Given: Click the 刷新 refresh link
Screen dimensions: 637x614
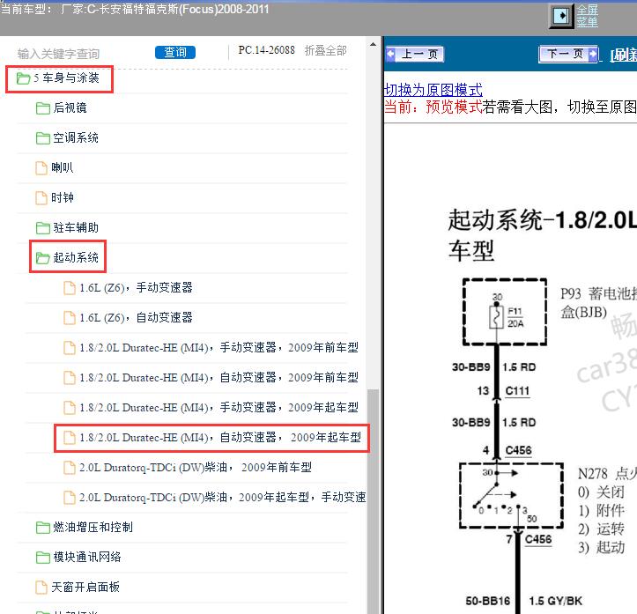Looking at the screenshot, I should 623,55.
